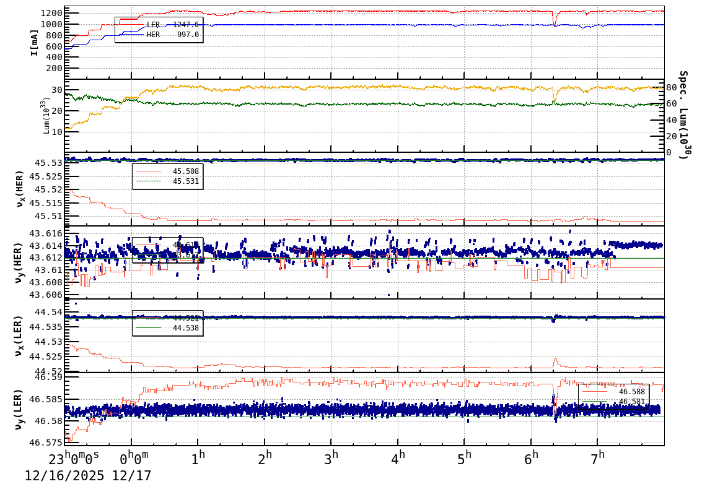Screen dimensions: 715x484
Task: Click the 44.535 tick label
Action: click(46, 326)
